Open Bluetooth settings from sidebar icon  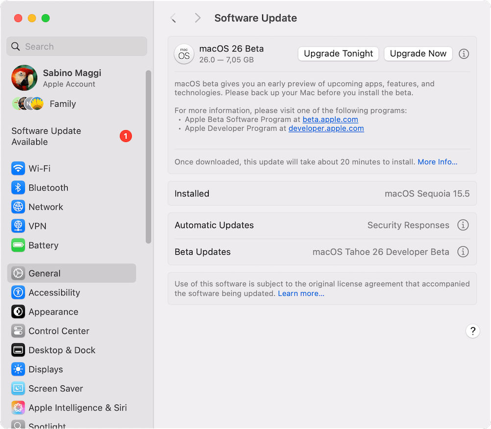(x=18, y=188)
